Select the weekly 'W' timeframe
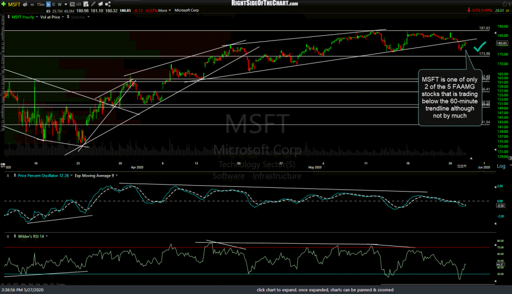Image resolution: width=512 pixels, height=294 pixels. [x=60, y=5]
